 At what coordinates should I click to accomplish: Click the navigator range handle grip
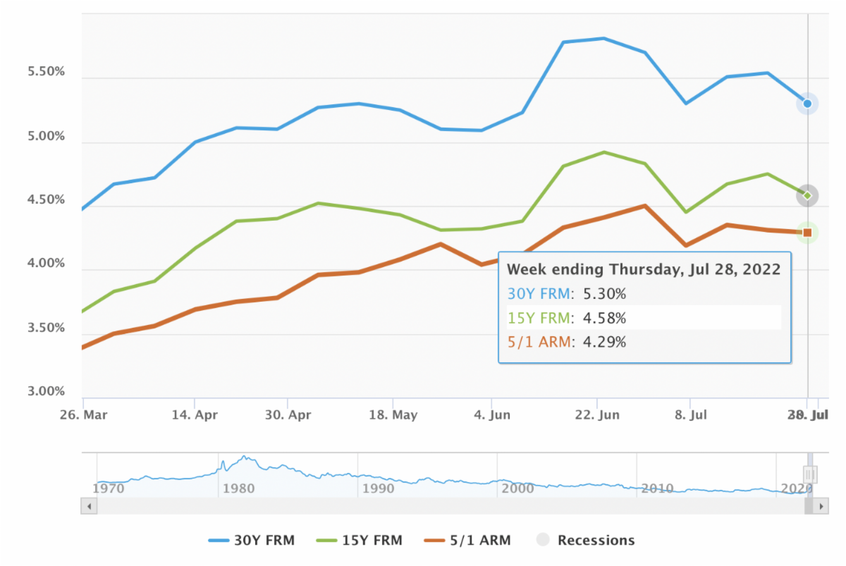tap(810, 474)
